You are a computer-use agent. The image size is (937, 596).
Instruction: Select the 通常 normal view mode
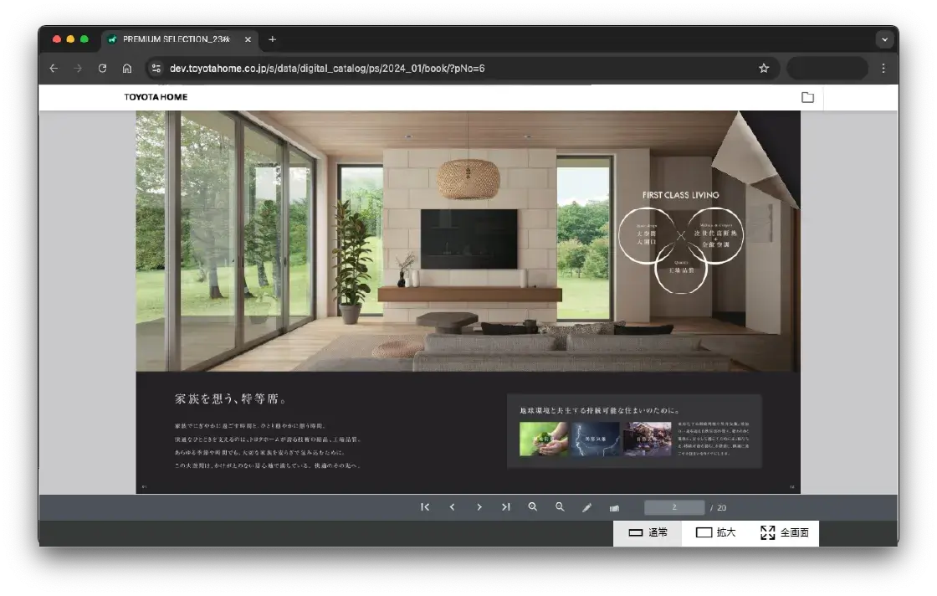click(x=648, y=533)
